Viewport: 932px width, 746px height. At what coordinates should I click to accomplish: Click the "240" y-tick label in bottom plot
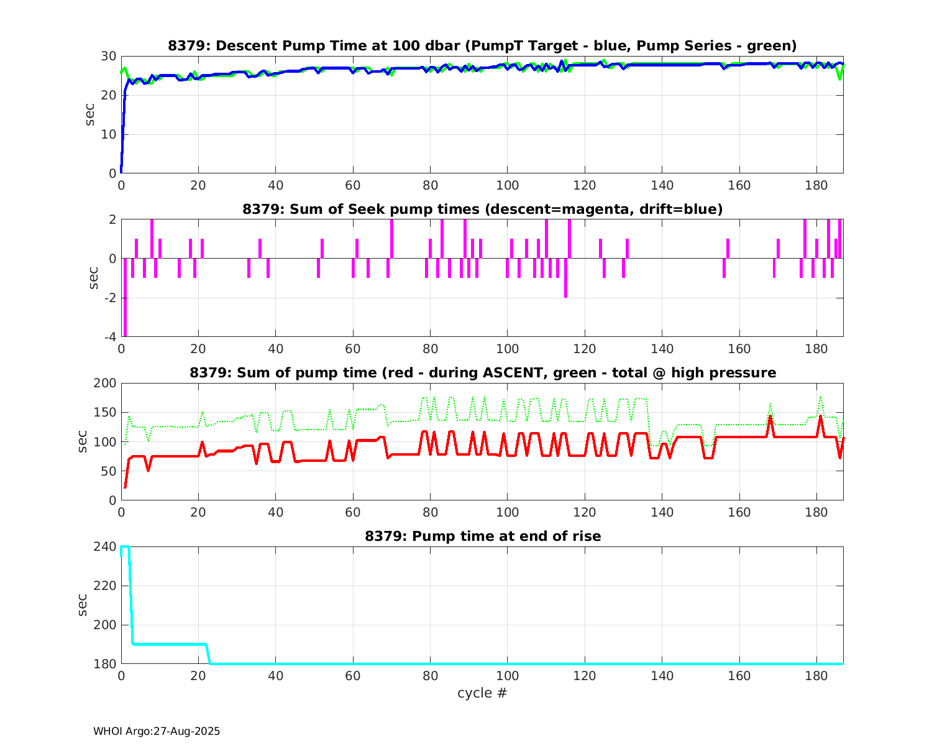coord(106,546)
